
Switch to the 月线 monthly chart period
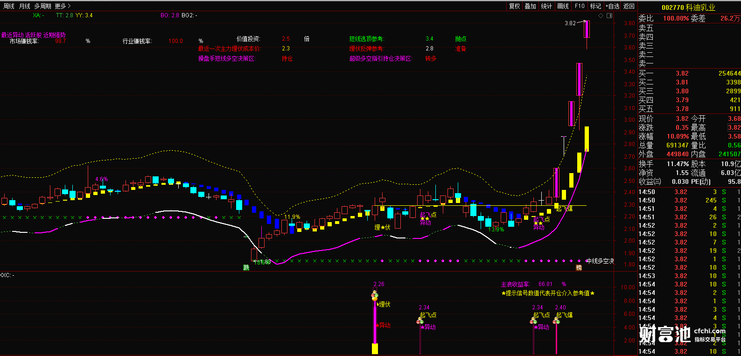point(24,6)
